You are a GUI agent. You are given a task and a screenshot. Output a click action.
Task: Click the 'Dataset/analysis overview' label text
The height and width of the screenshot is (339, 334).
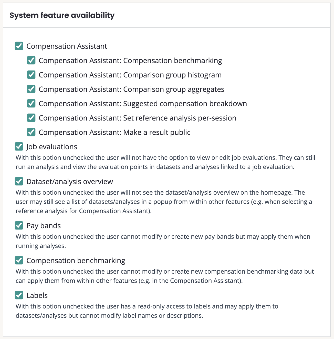tap(70, 182)
